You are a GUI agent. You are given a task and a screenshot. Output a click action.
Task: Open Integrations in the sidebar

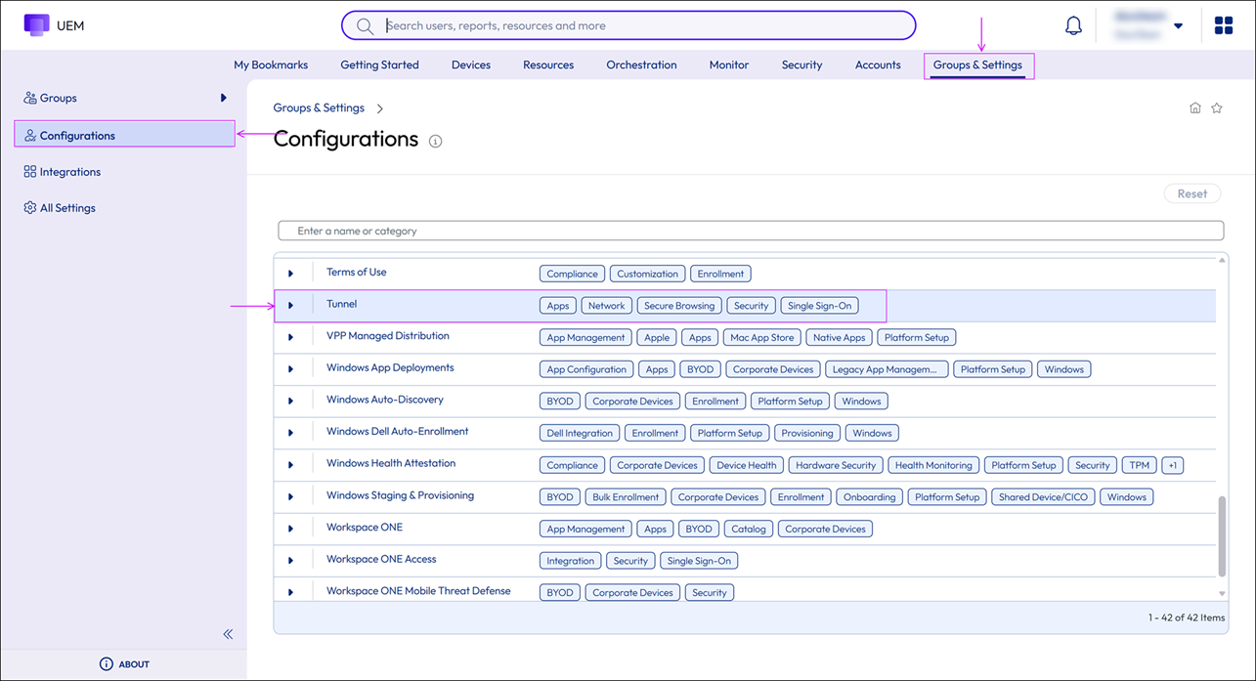point(70,172)
